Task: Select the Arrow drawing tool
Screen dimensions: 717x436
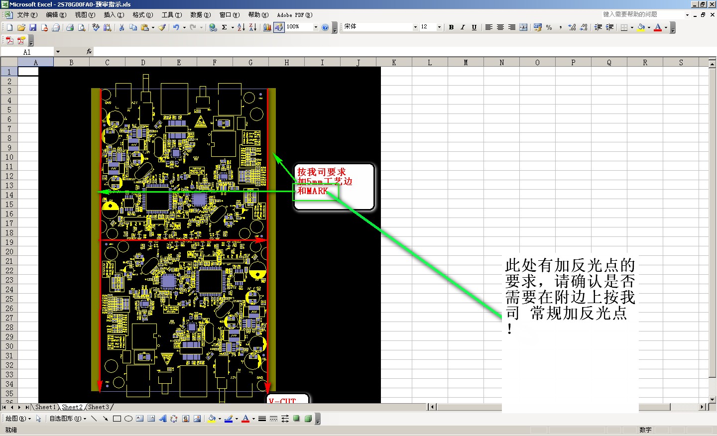Action: (x=105, y=419)
